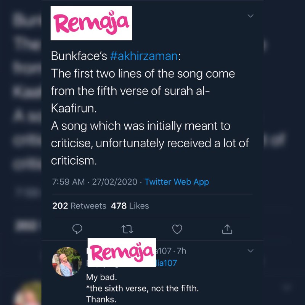Open the reply author's profile photo

67,261
